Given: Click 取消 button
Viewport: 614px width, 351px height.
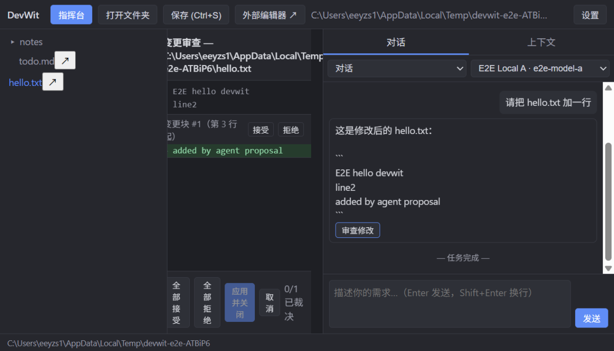Looking at the screenshot, I should coord(270,302).
